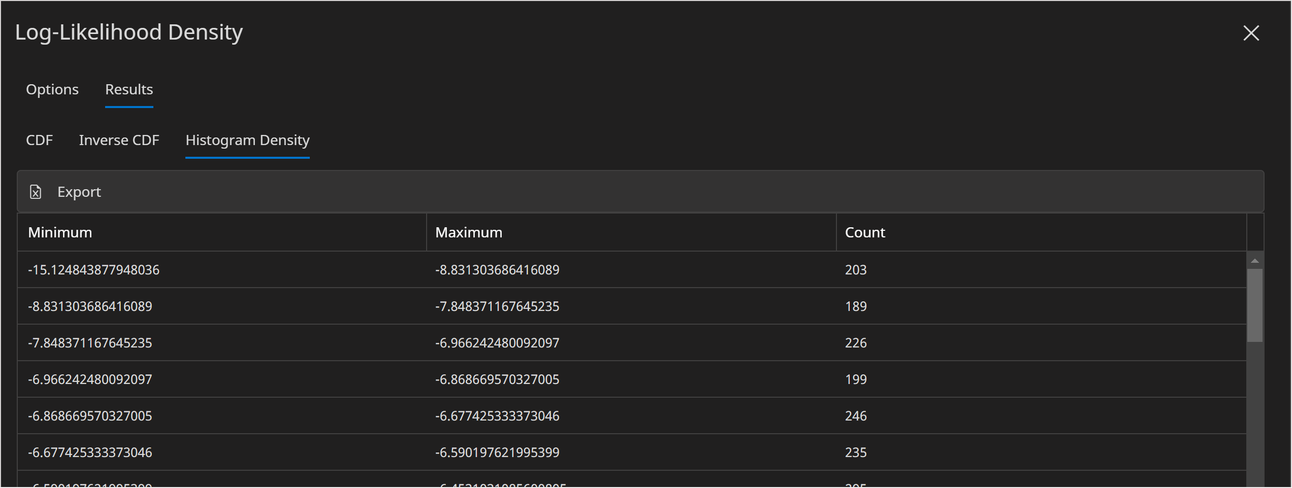Sort by the Minimum column header

pyautogui.click(x=60, y=232)
